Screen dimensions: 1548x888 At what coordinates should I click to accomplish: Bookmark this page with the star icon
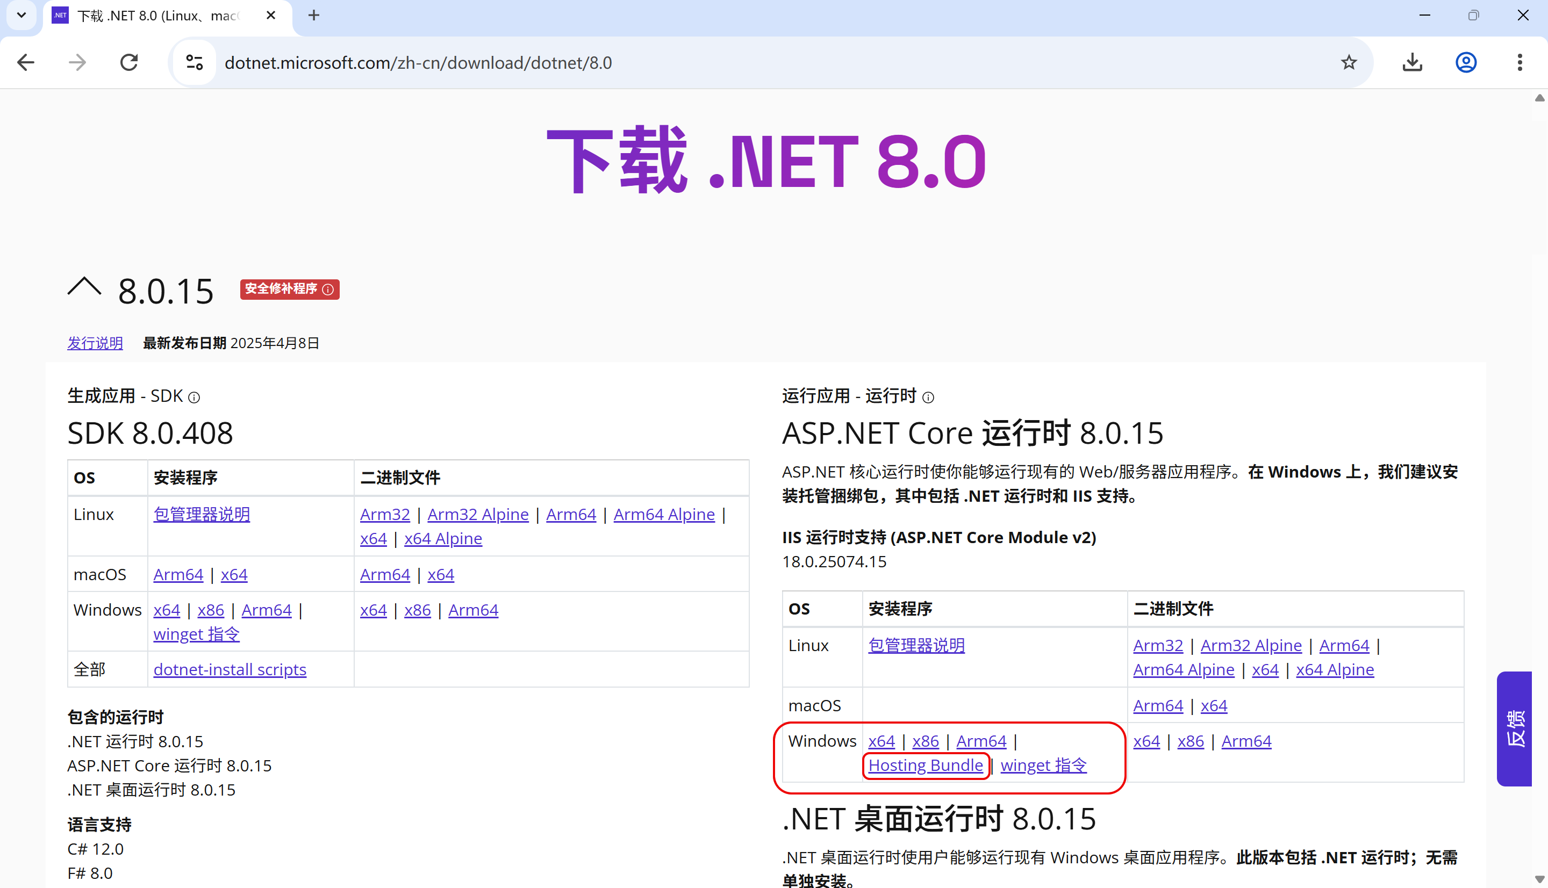coord(1349,62)
